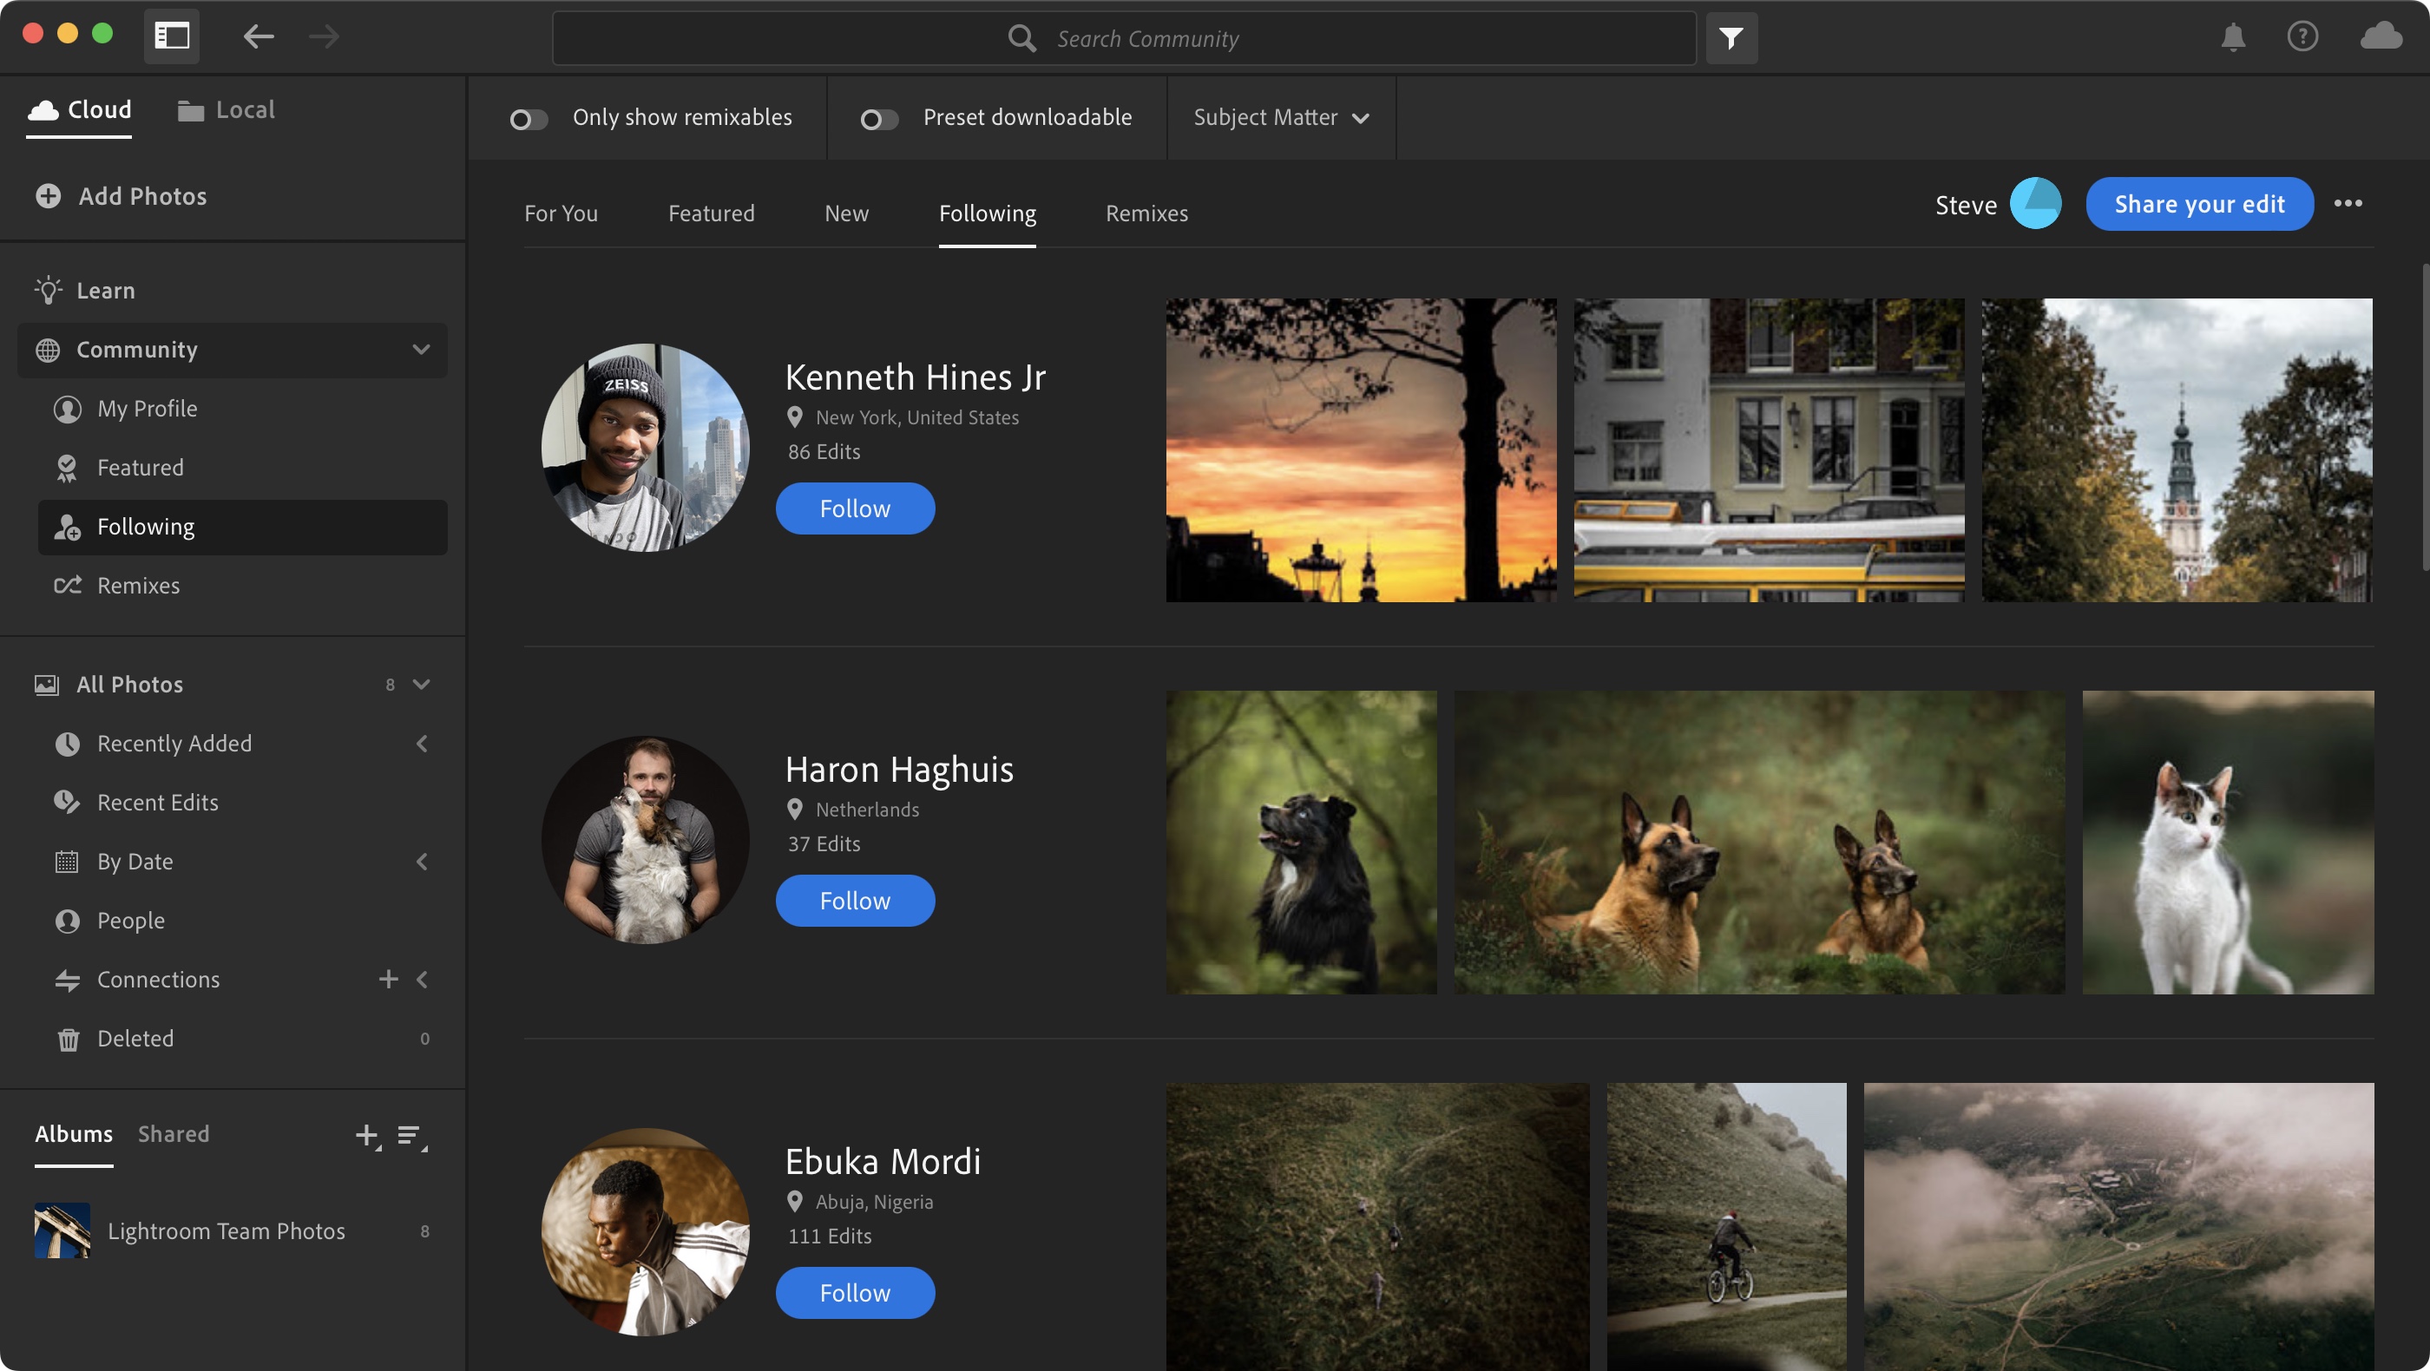Select the Remixes item in Community sidebar

pos(137,585)
